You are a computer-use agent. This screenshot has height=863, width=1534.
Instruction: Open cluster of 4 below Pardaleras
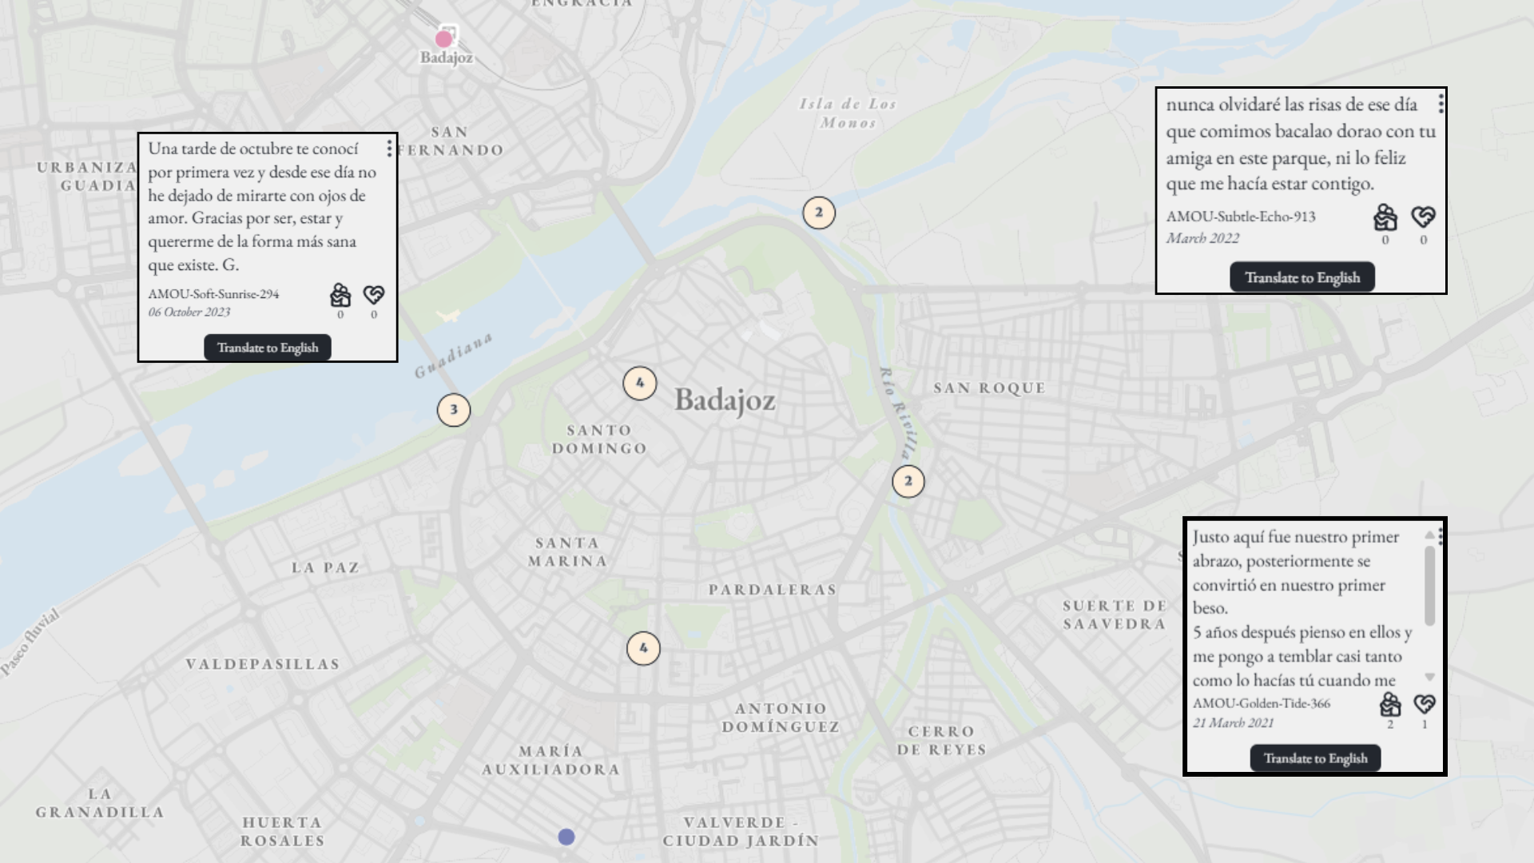point(644,648)
